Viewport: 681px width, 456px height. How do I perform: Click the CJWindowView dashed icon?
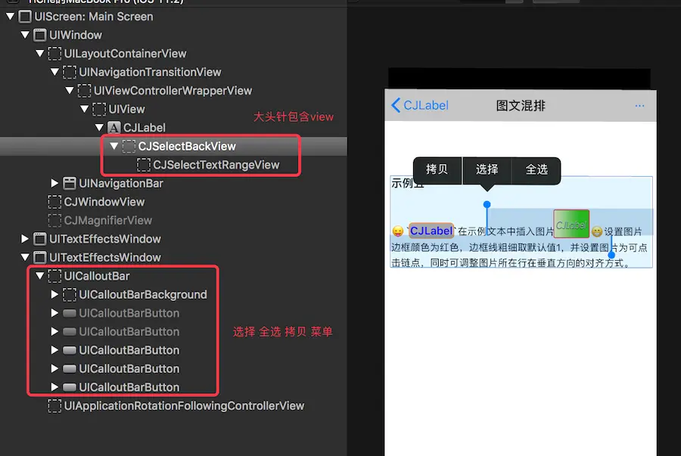click(x=54, y=202)
